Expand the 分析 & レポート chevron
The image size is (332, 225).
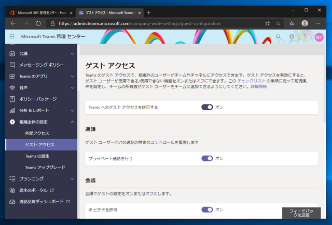(72, 110)
